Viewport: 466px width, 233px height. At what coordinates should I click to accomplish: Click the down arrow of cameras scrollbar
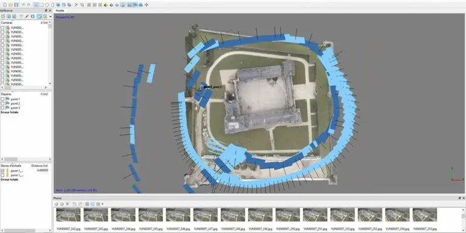tap(50, 84)
